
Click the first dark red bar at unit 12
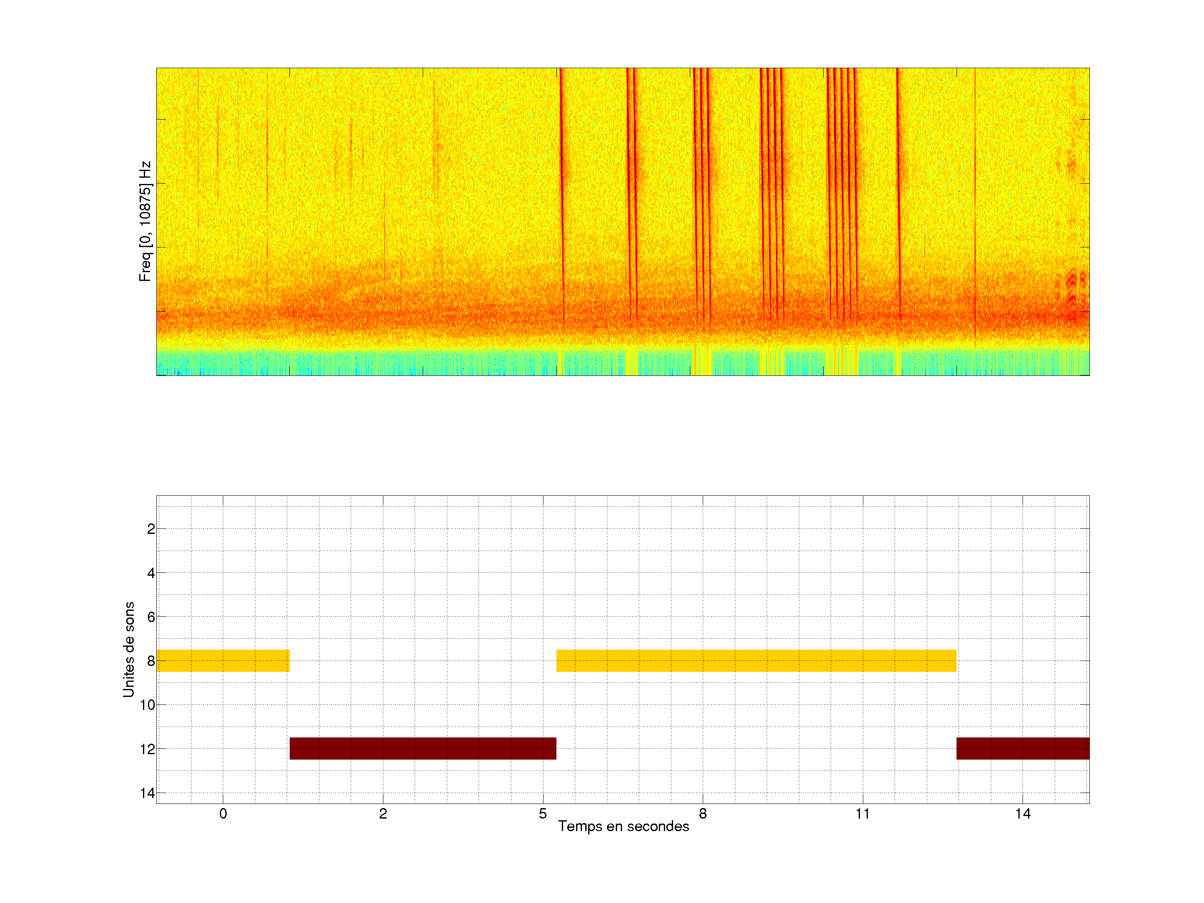coord(422,748)
